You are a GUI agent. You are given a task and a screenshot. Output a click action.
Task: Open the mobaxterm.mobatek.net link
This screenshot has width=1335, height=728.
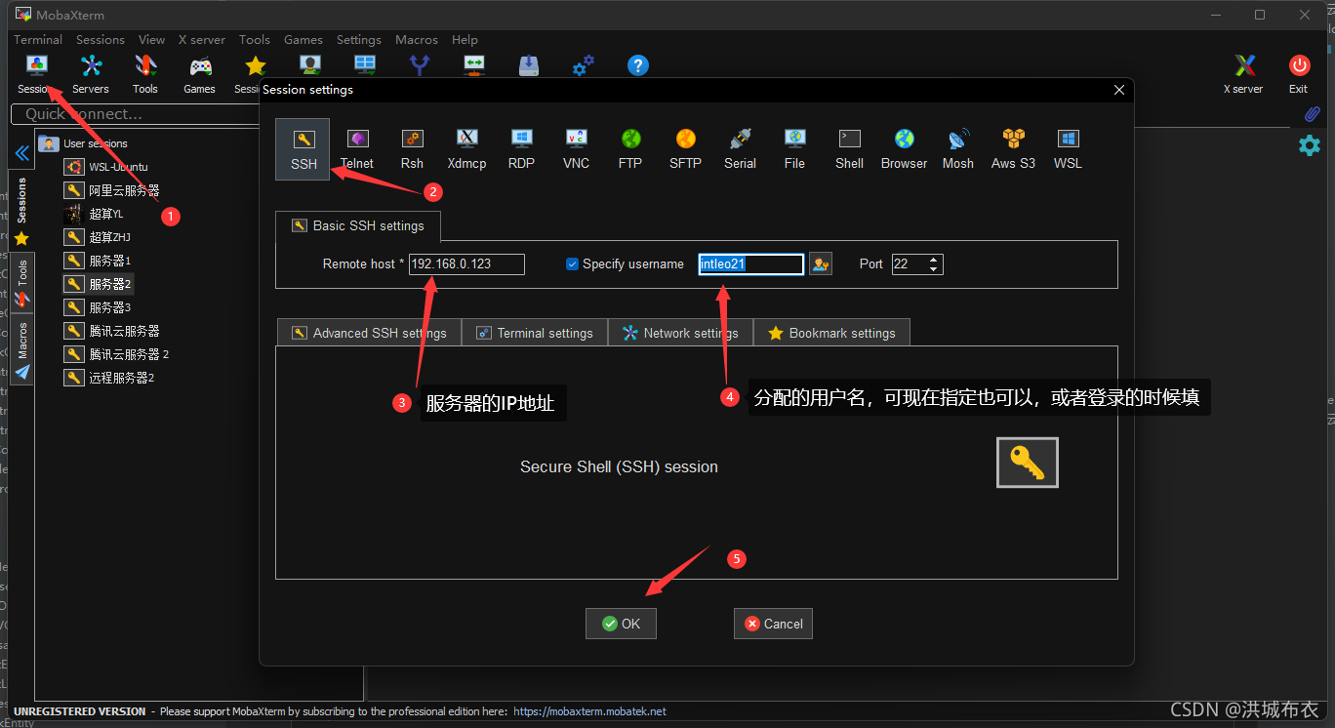pyautogui.click(x=589, y=711)
